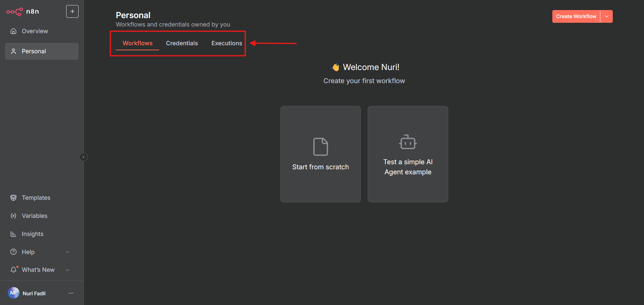The height and width of the screenshot is (305, 644).
Task: Click the robot icon in AI Agent card
Action: pyautogui.click(x=408, y=142)
